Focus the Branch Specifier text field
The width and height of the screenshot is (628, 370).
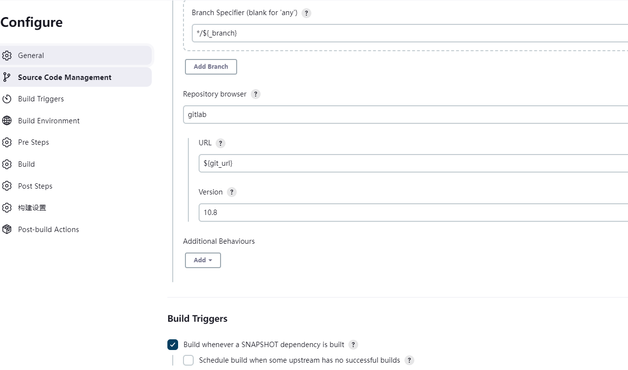[x=409, y=33]
